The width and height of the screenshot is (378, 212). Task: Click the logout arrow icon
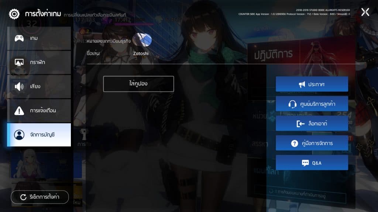pyautogui.click(x=300, y=124)
